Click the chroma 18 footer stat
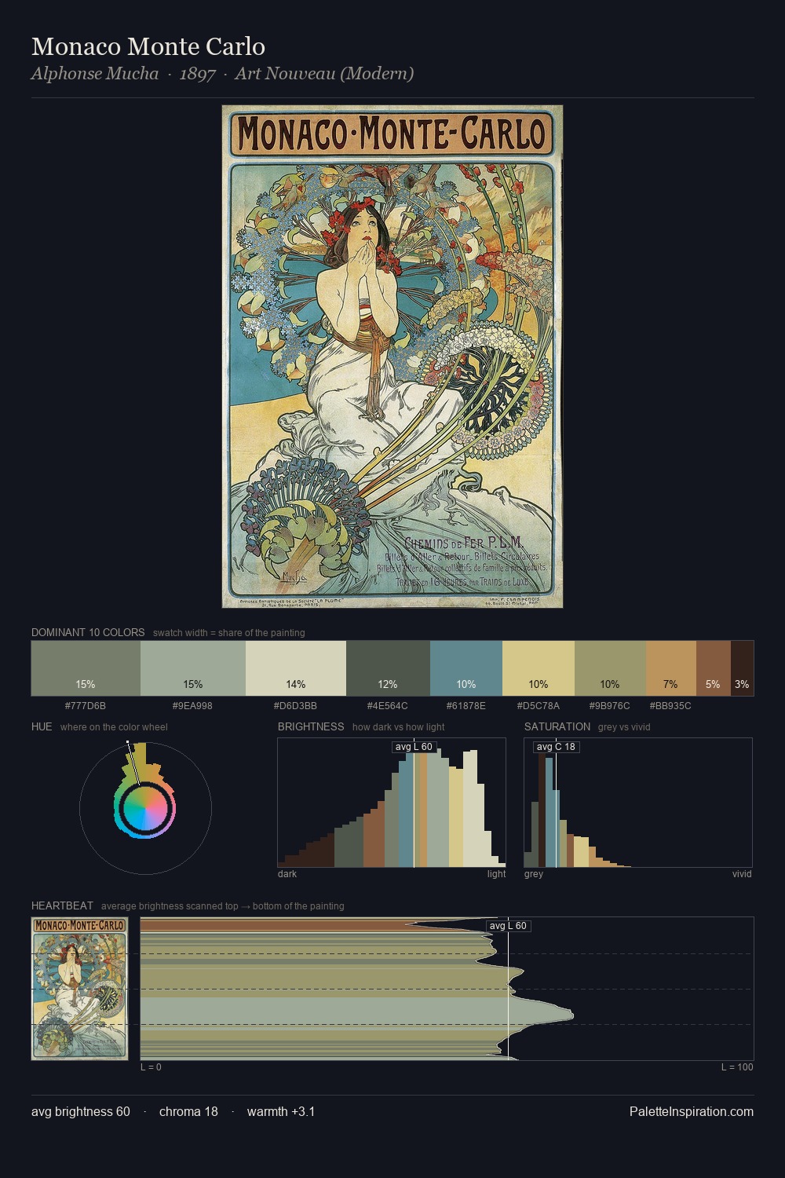Image resolution: width=785 pixels, height=1178 pixels. (x=188, y=1112)
